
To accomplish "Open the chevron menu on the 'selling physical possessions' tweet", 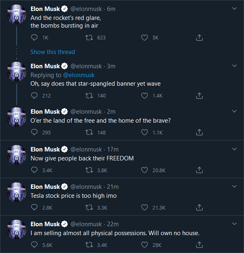I will pyautogui.click(x=233, y=224).
